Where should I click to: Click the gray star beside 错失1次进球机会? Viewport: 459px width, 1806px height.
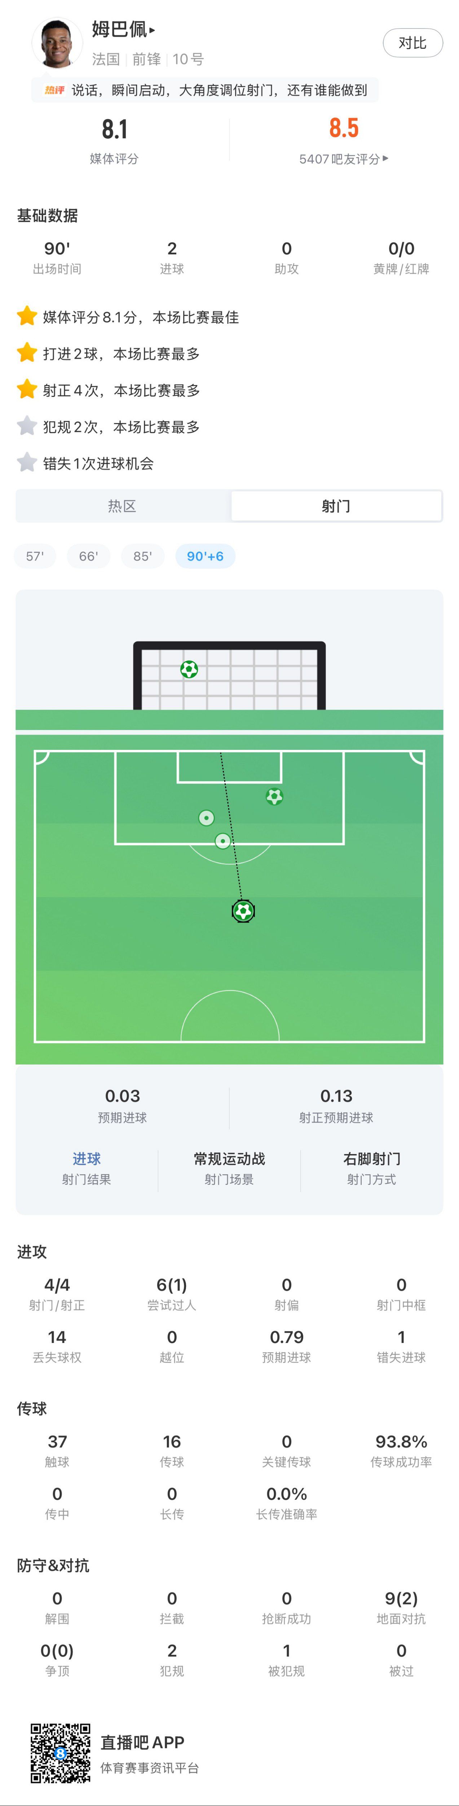coord(27,462)
